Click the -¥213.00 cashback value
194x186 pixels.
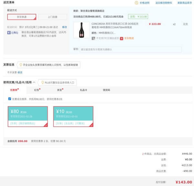pos(187,165)
